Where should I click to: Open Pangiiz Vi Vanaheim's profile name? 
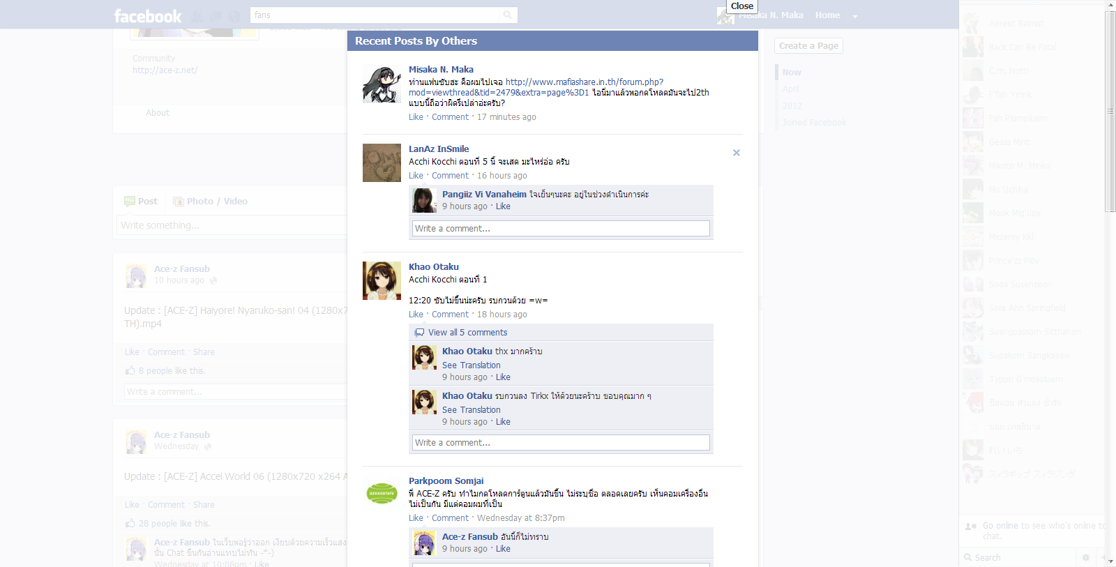tap(484, 195)
